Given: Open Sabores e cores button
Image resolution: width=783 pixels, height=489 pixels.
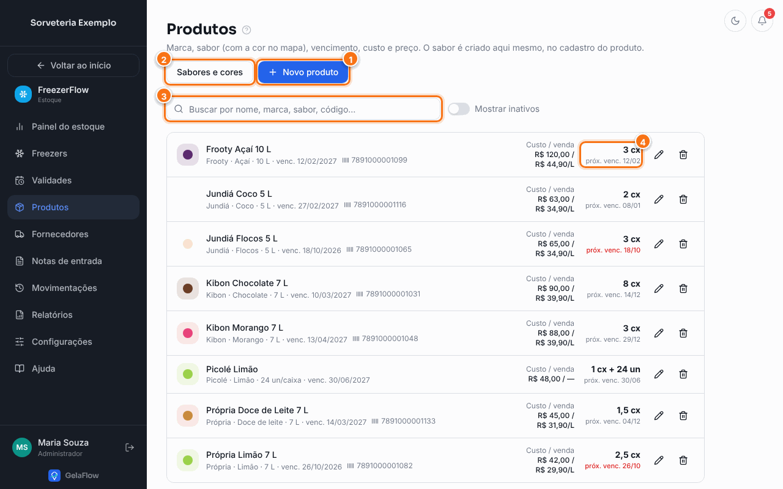Looking at the screenshot, I should pos(210,72).
